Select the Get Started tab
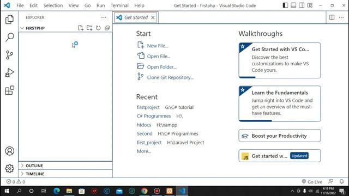 [x=136, y=17]
